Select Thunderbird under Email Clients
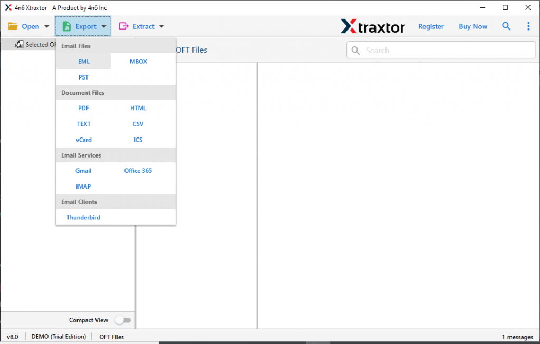 tap(83, 217)
